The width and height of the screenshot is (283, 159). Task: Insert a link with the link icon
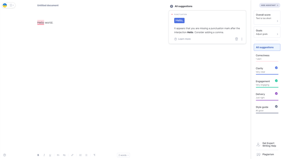[x=72, y=155]
